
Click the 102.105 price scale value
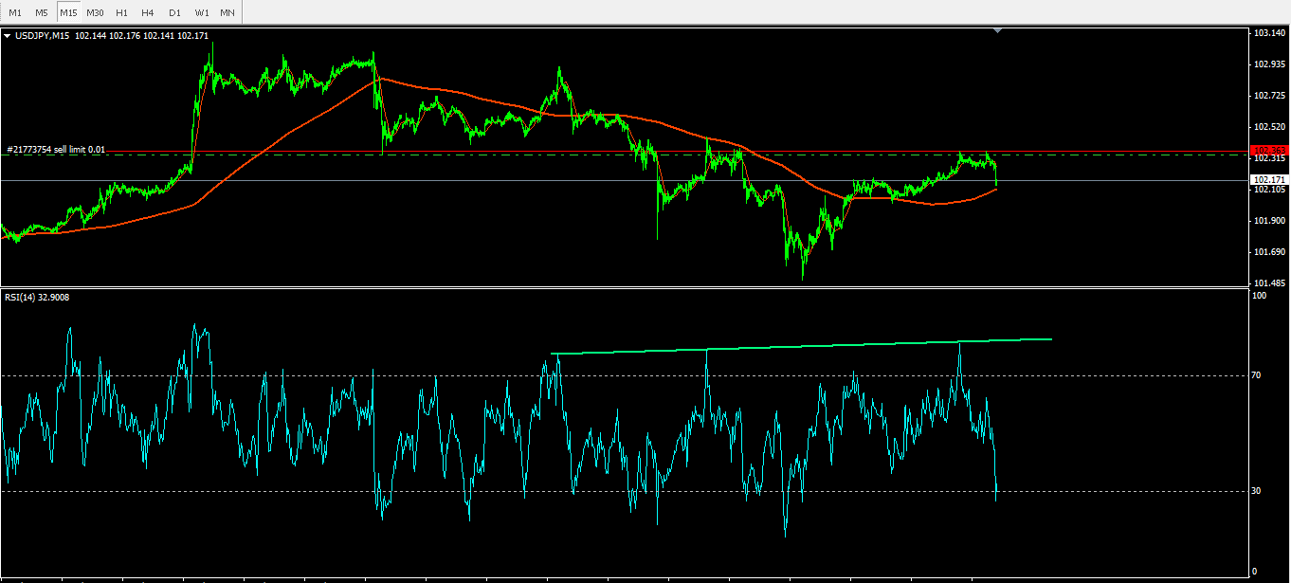(1268, 190)
